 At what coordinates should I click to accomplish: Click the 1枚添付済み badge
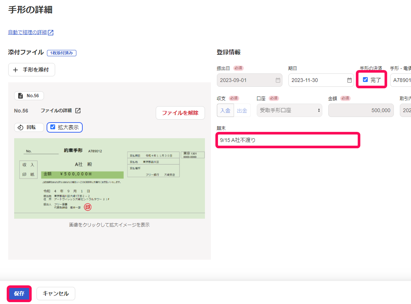tap(61, 53)
